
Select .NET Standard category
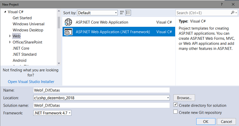[24, 54]
